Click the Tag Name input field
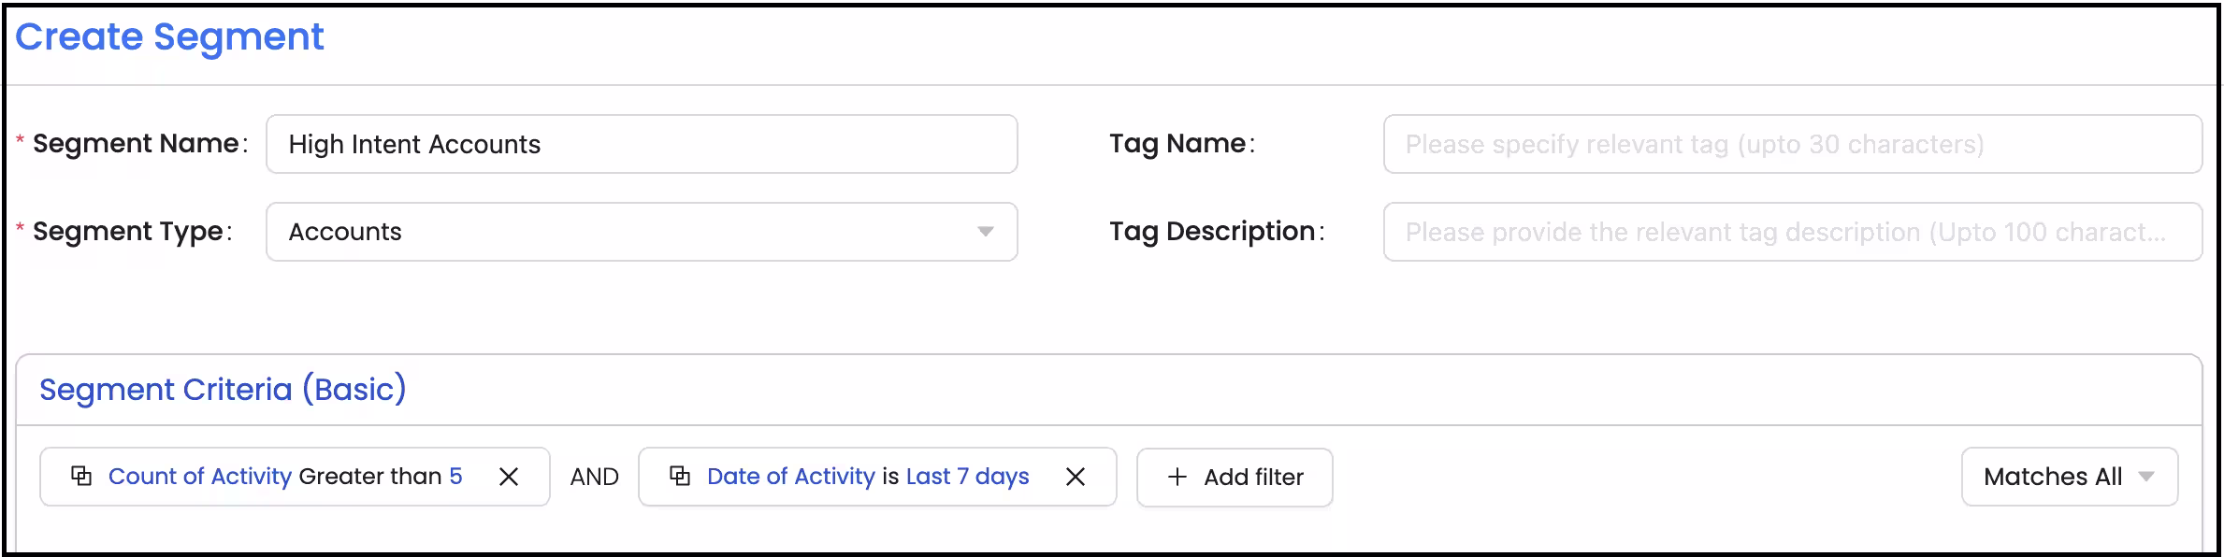Viewport: 2224px width, 557px height. (1793, 144)
